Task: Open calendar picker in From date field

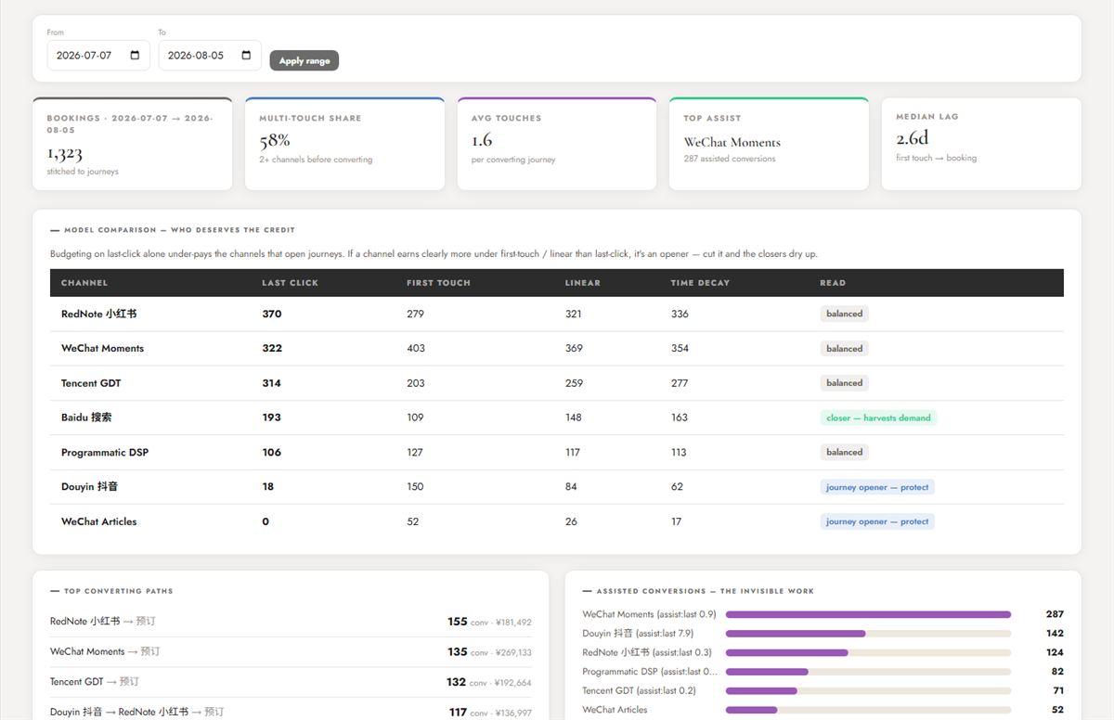Action: tap(135, 56)
